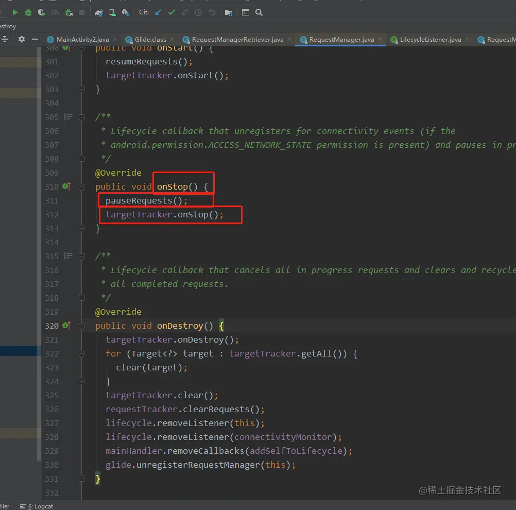Click override gutter icon on line 310
This screenshot has width=516, height=510.
pos(66,186)
